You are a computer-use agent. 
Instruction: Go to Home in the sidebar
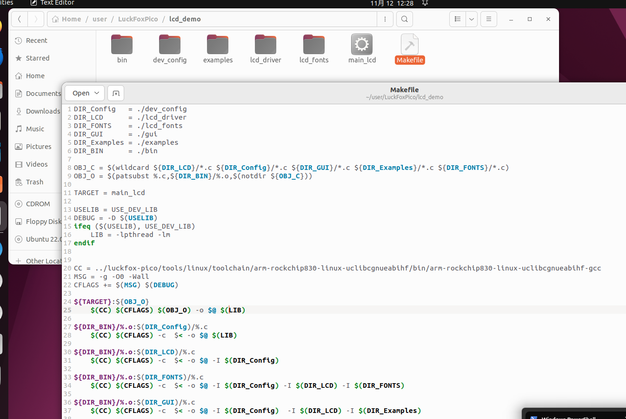[35, 76]
